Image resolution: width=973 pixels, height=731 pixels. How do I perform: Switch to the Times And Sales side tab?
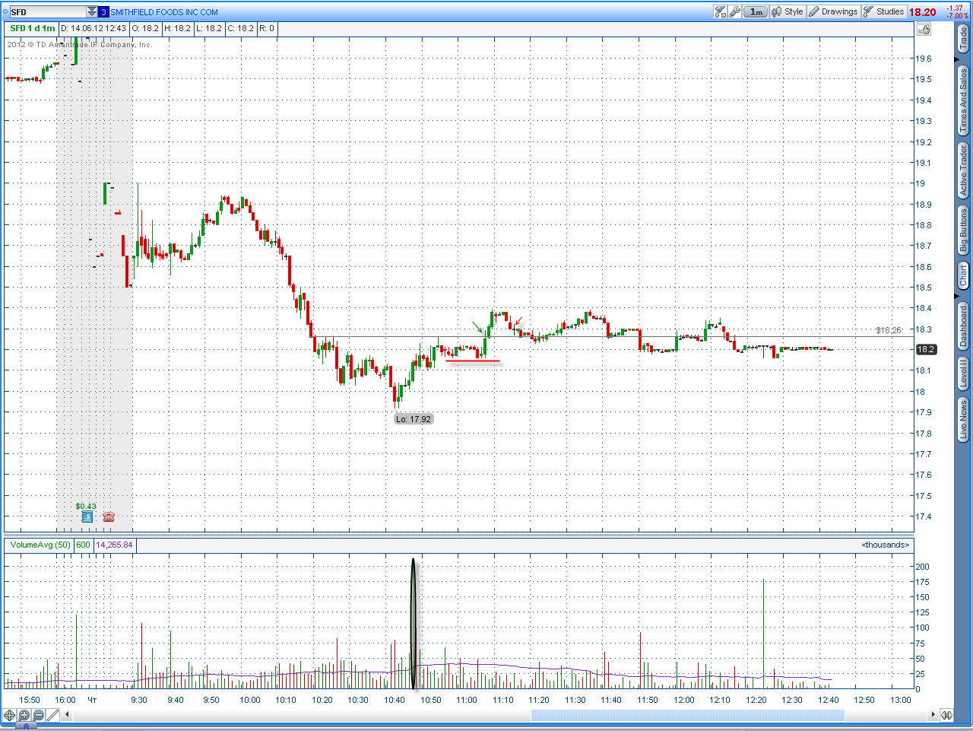tap(963, 100)
